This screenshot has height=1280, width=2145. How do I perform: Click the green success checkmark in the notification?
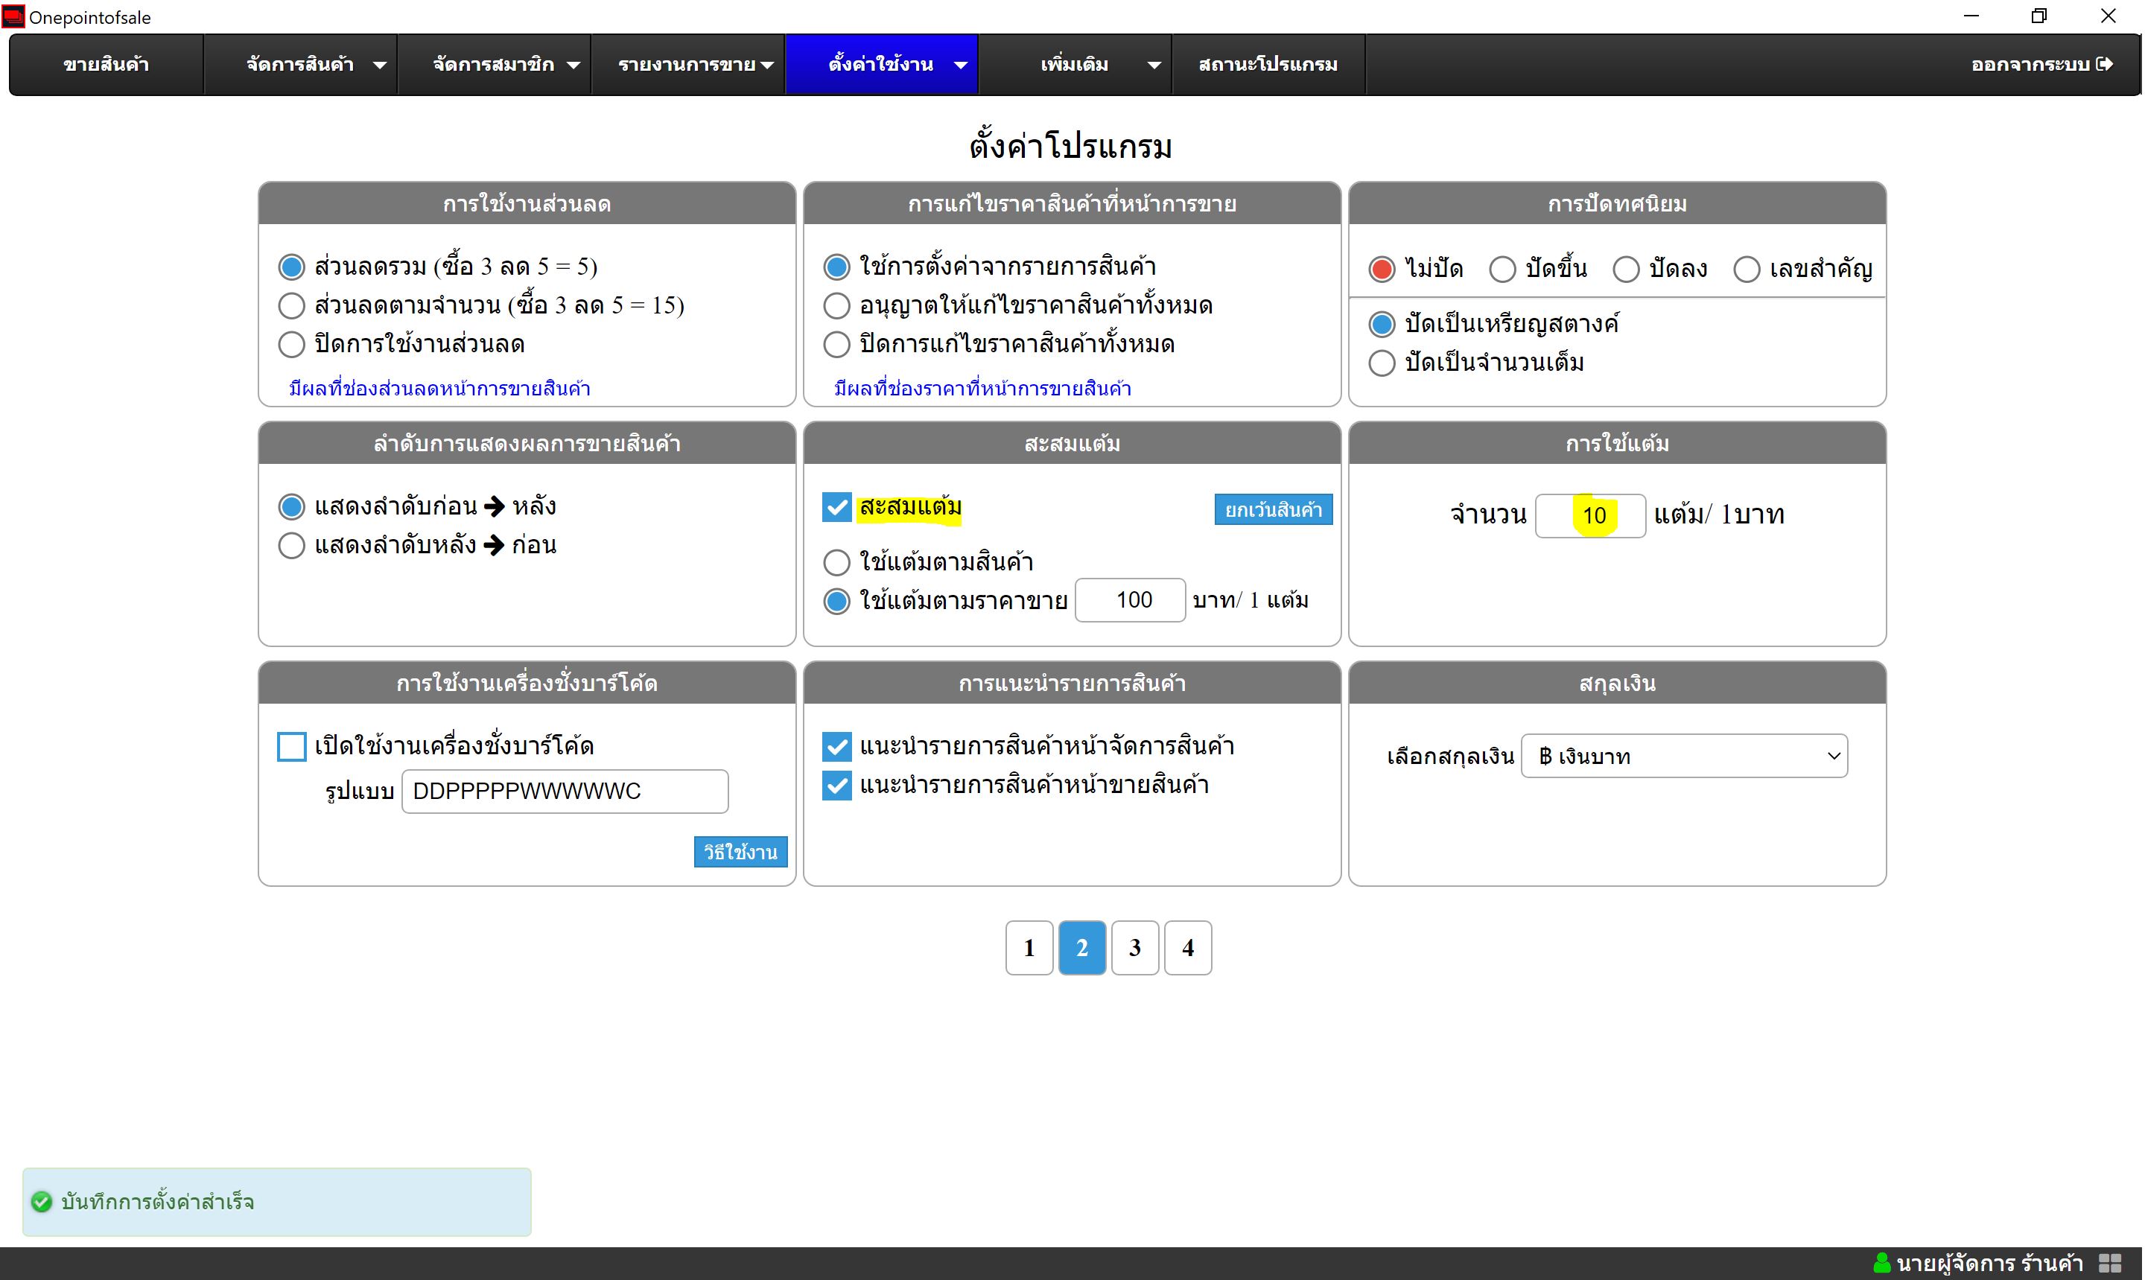[x=42, y=1202]
